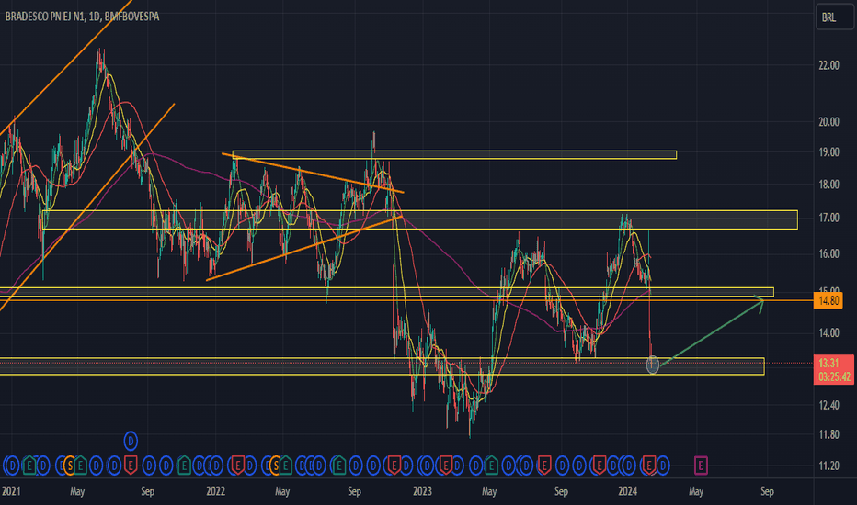Click the 2022 year label on time axis

pyautogui.click(x=215, y=491)
